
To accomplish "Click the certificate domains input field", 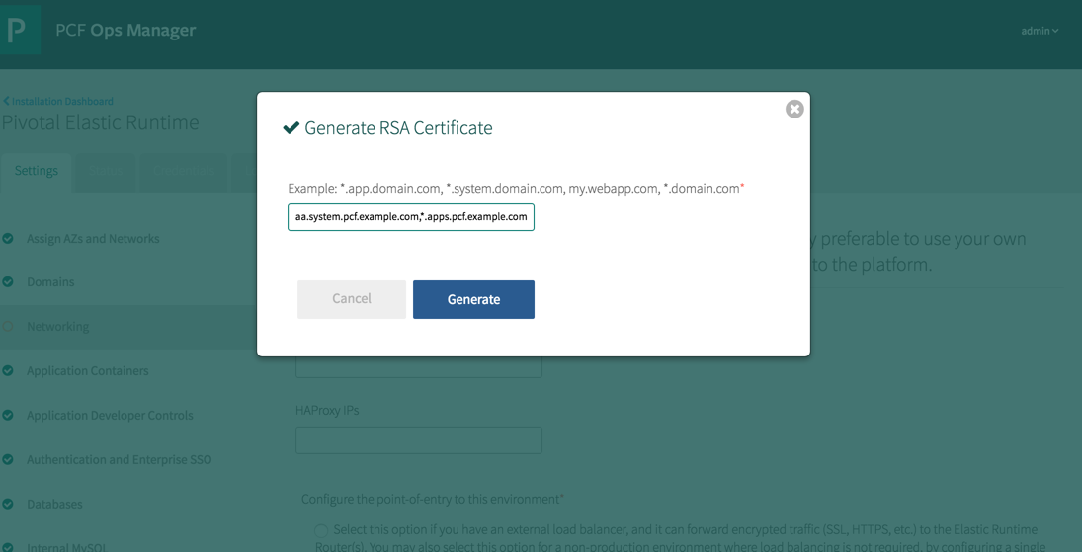I will [x=411, y=217].
